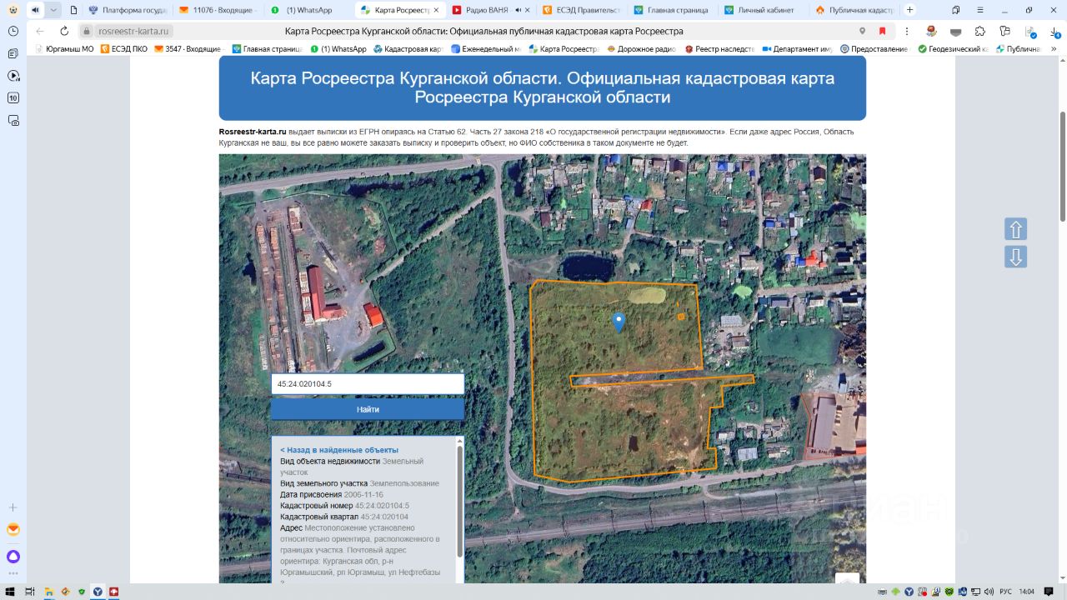Click the page scroll-down arrow button
1067x600 pixels.
click(x=1015, y=257)
